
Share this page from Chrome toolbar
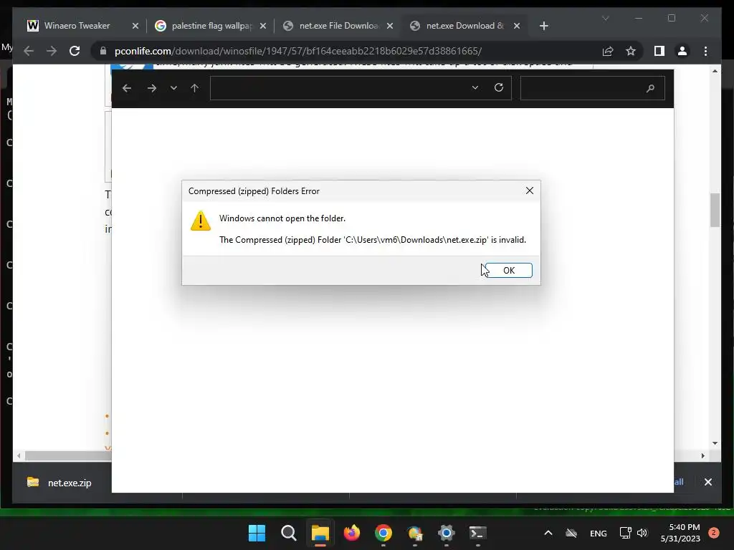pyautogui.click(x=608, y=51)
